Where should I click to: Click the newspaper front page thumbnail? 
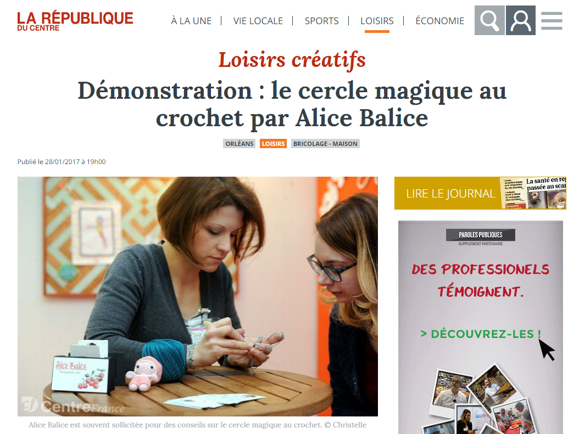[x=533, y=193]
